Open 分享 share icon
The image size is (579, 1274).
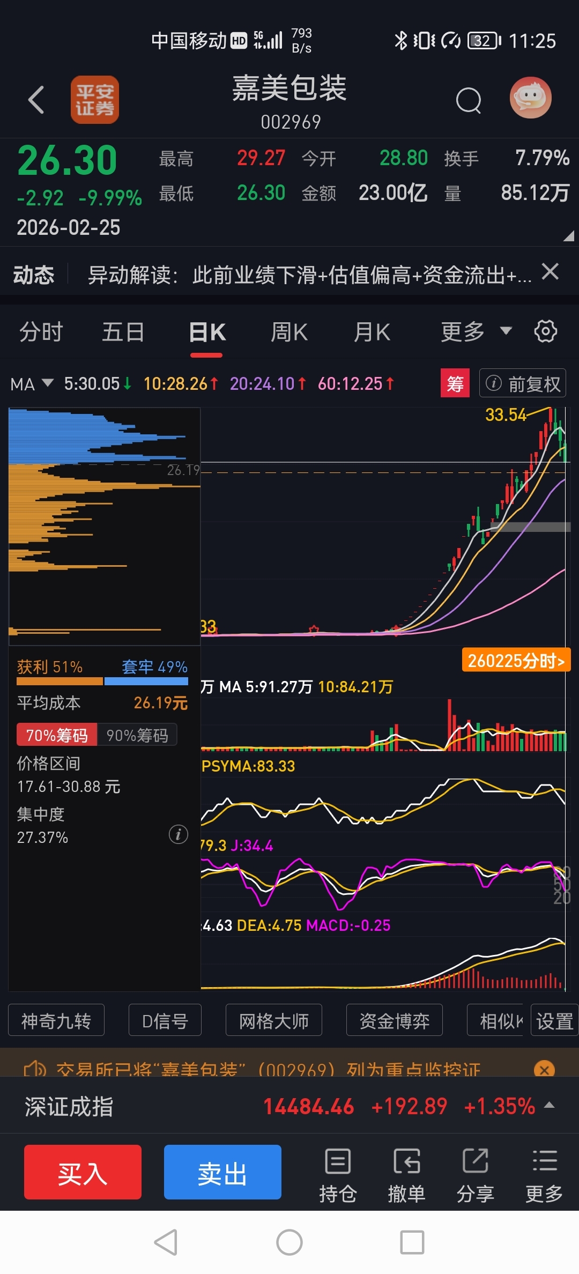pos(475,1176)
